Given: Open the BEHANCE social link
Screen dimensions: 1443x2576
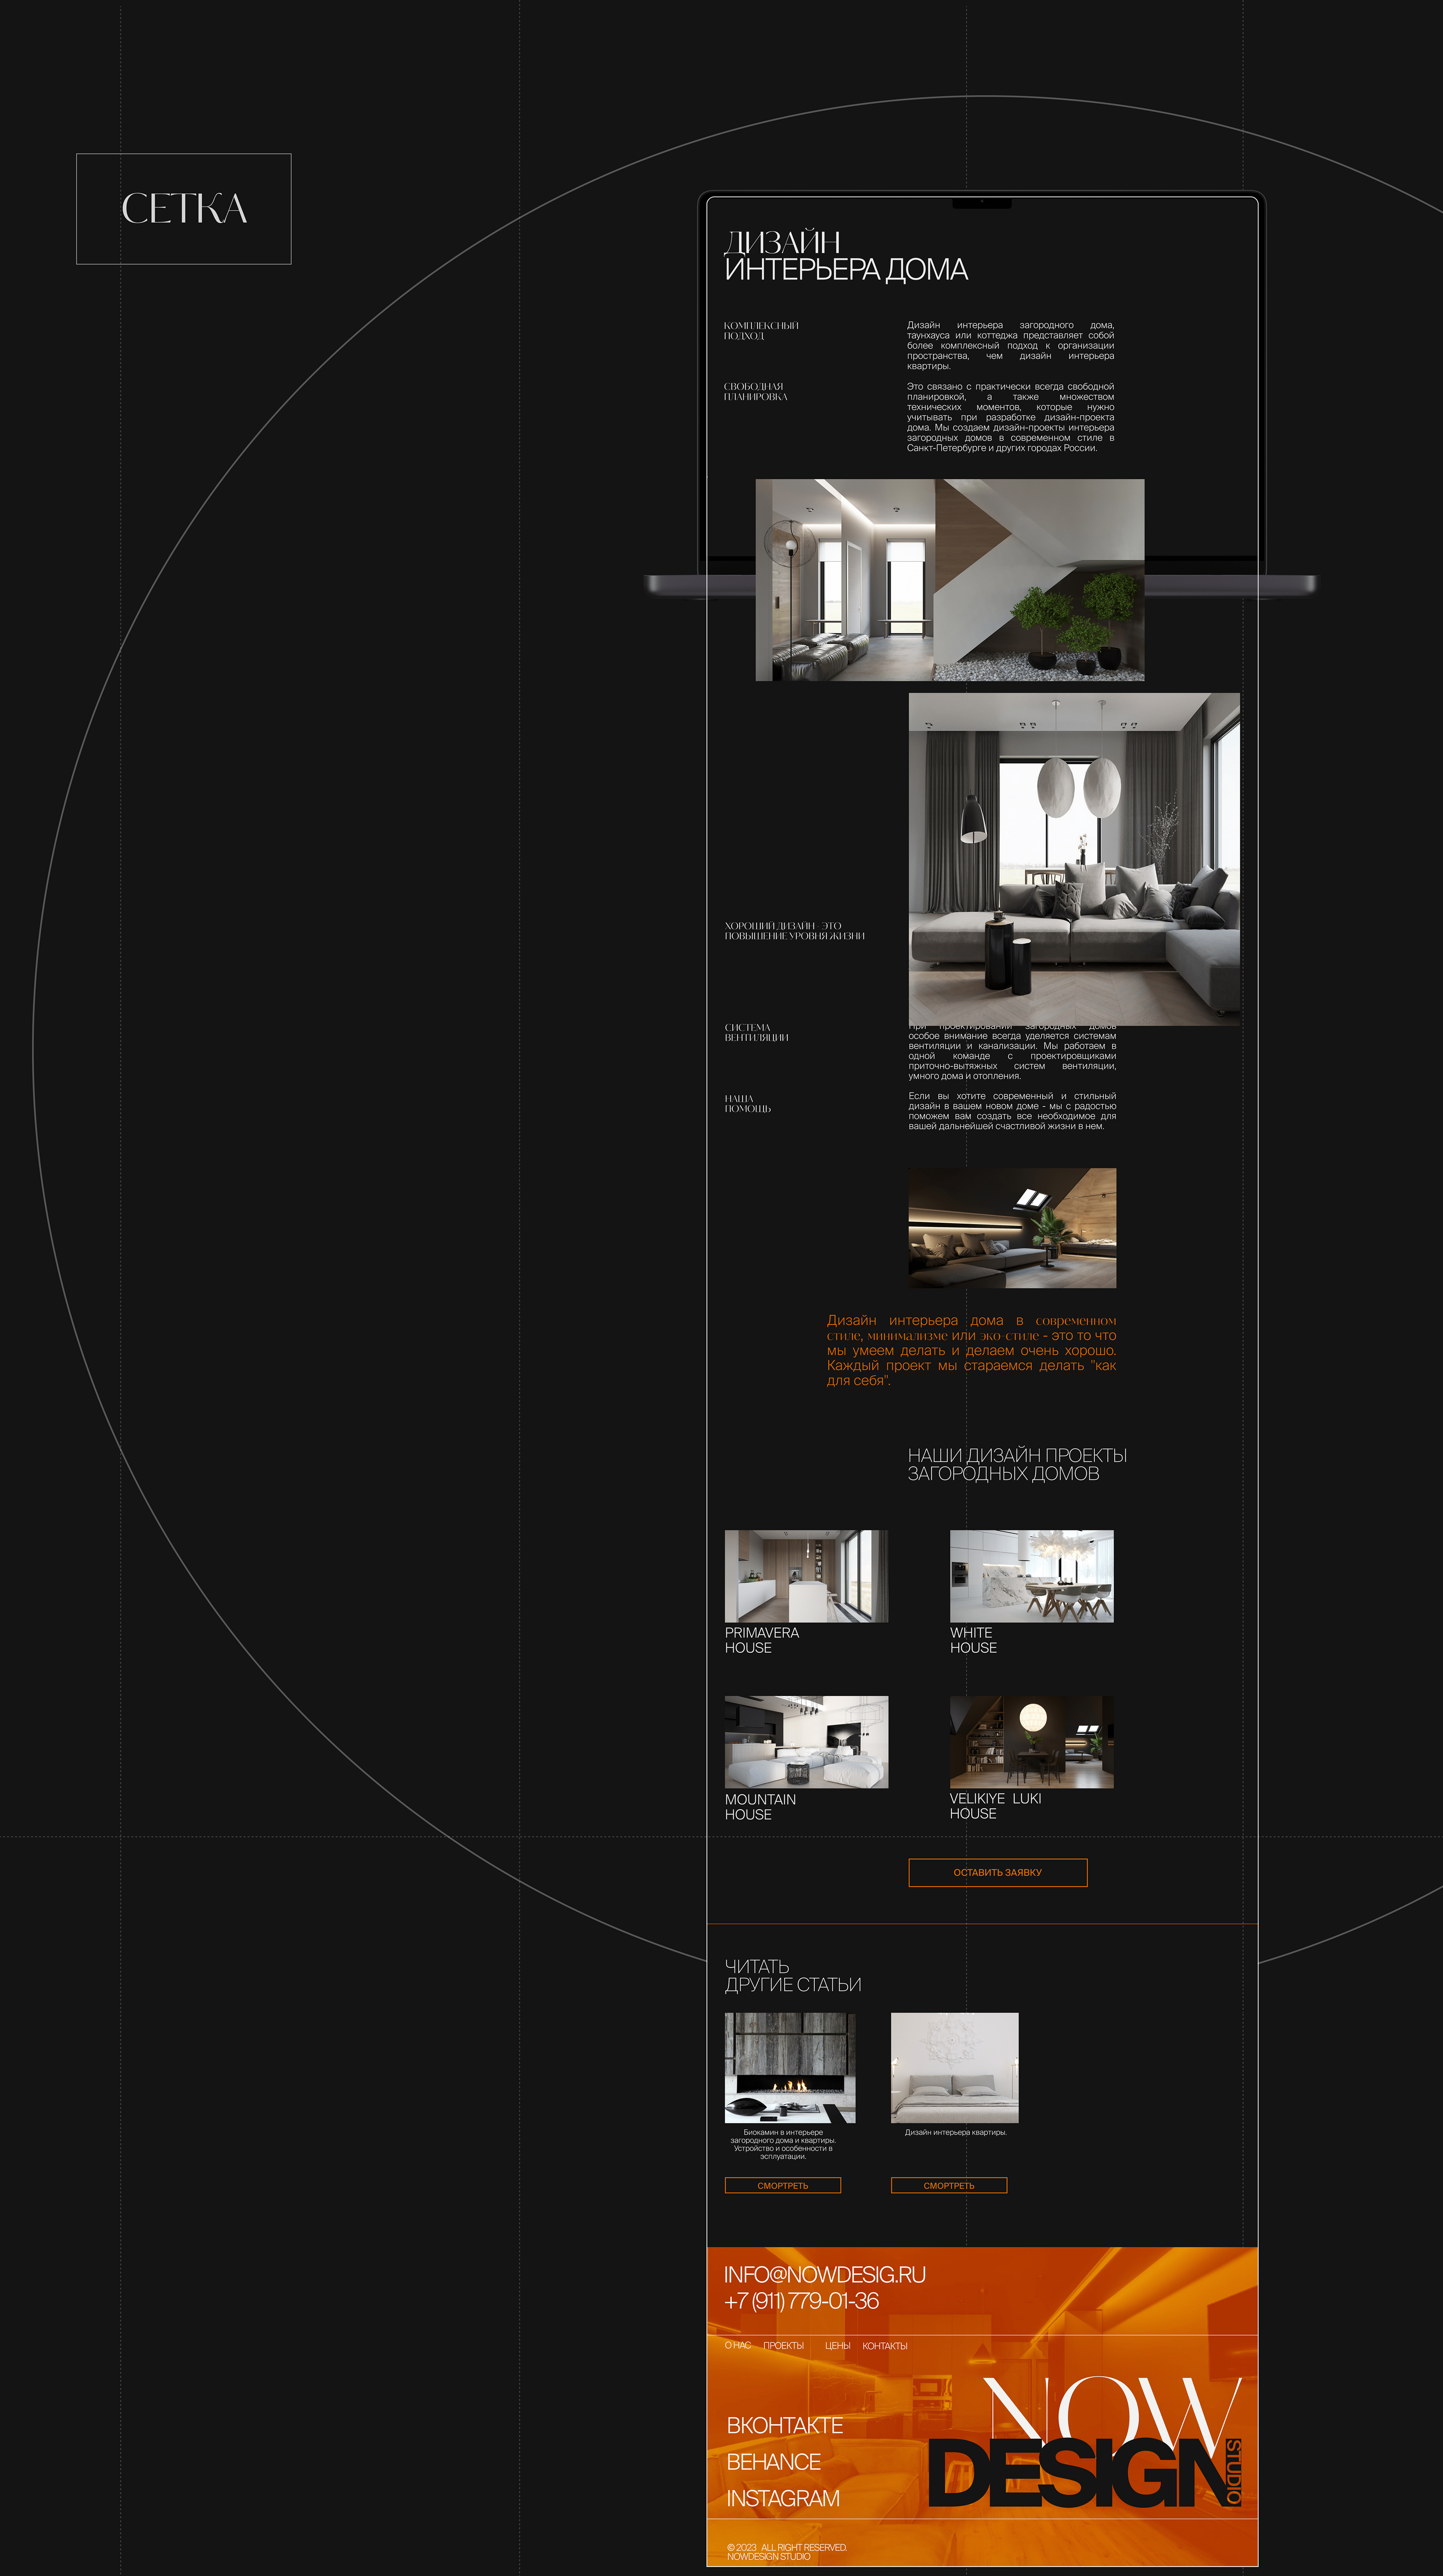Looking at the screenshot, I should [x=773, y=2461].
